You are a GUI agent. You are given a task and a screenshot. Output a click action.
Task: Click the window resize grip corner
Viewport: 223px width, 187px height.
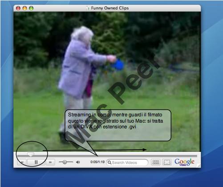click(x=199, y=166)
